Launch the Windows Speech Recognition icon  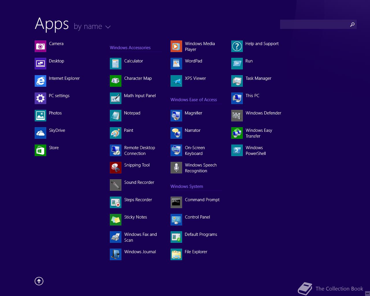(x=176, y=168)
